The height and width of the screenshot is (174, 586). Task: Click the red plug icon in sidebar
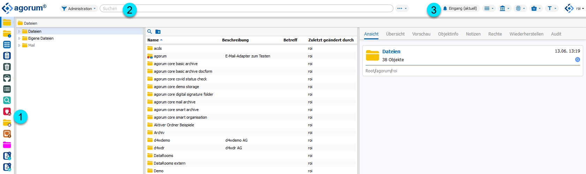tap(7, 111)
